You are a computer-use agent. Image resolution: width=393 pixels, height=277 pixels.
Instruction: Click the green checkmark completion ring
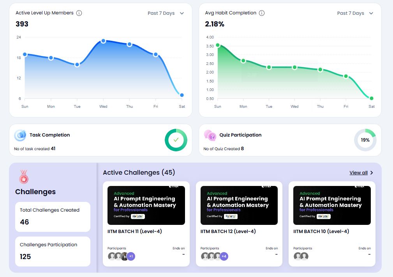click(x=176, y=140)
